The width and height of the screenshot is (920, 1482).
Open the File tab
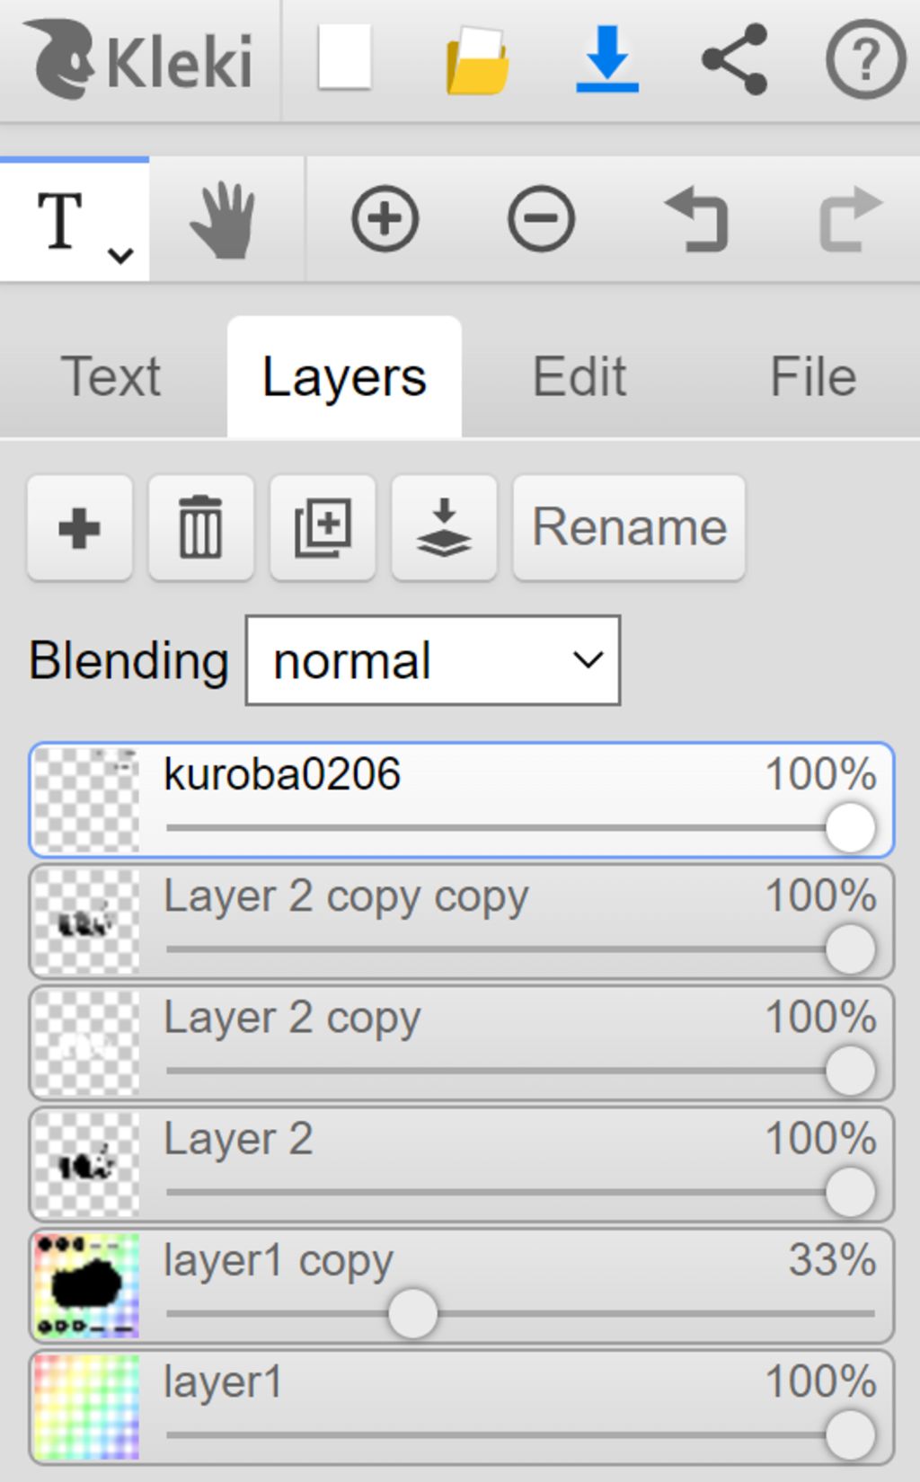[813, 376]
